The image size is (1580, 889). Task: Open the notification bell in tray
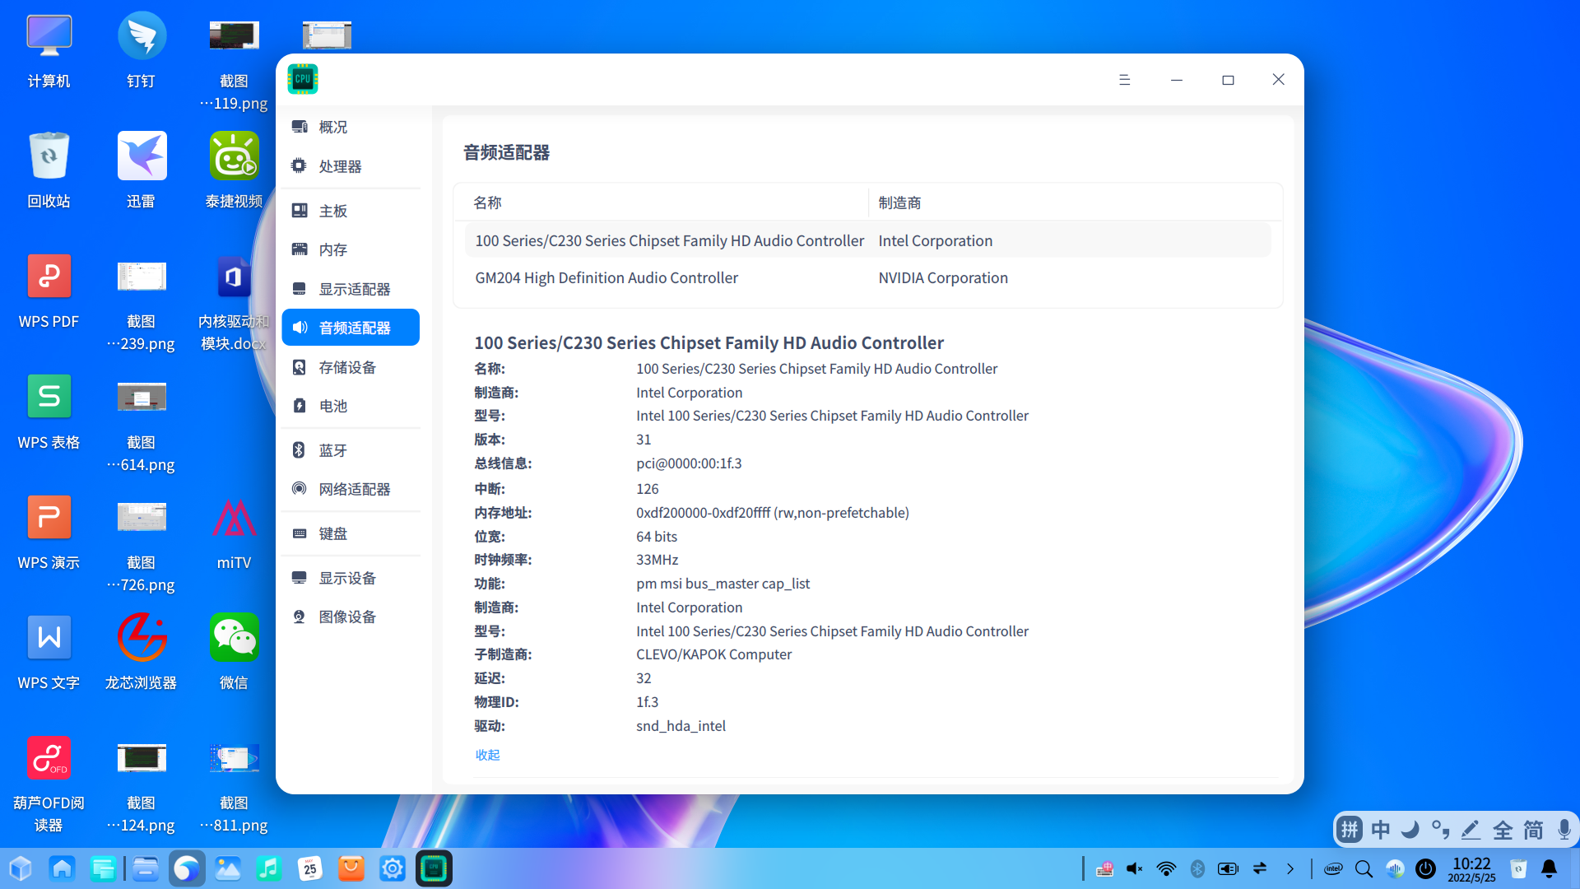point(1550,868)
